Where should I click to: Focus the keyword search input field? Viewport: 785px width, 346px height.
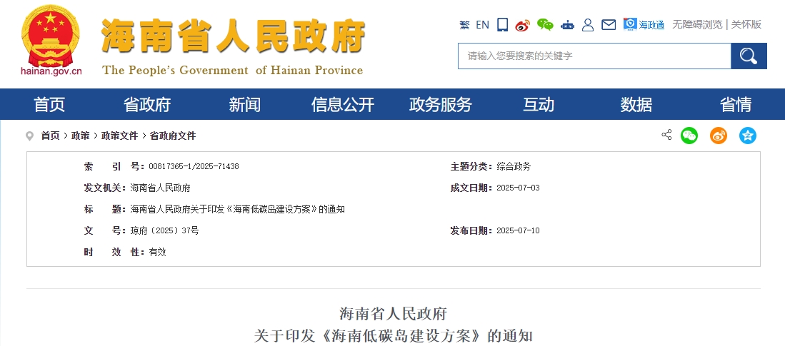[x=594, y=56]
